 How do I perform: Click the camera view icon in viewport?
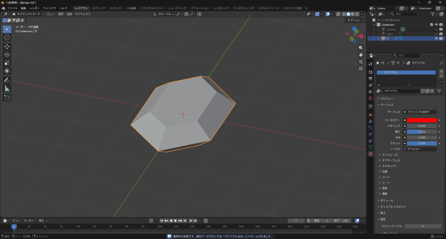[361, 61]
